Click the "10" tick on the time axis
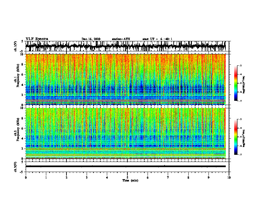Image resolution: width=258 pixels, height=199 pixels. coord(229,178)
